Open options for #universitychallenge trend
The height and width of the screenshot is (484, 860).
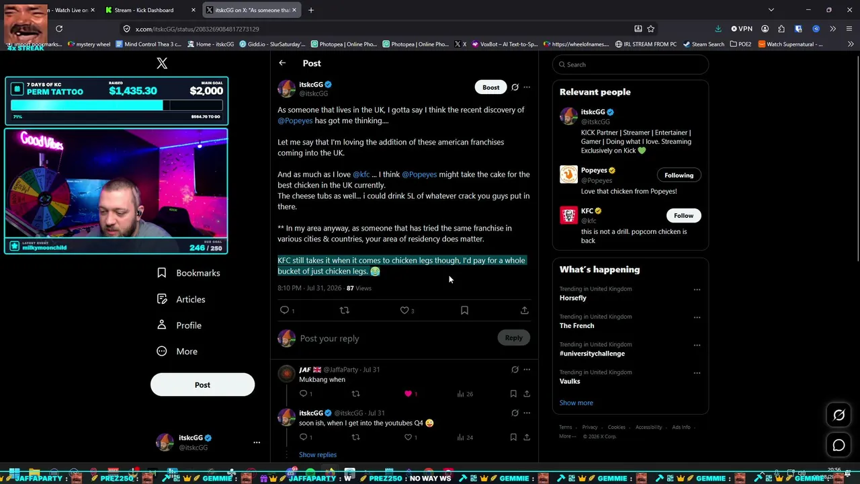pos(697,346)
